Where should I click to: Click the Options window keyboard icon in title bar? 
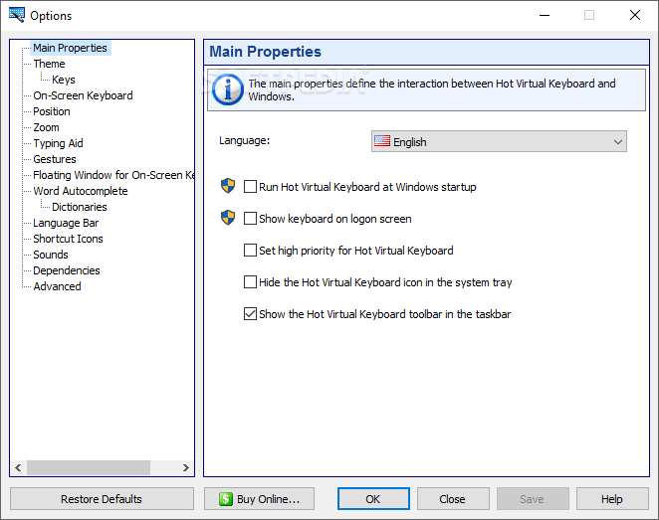(17, 15)
